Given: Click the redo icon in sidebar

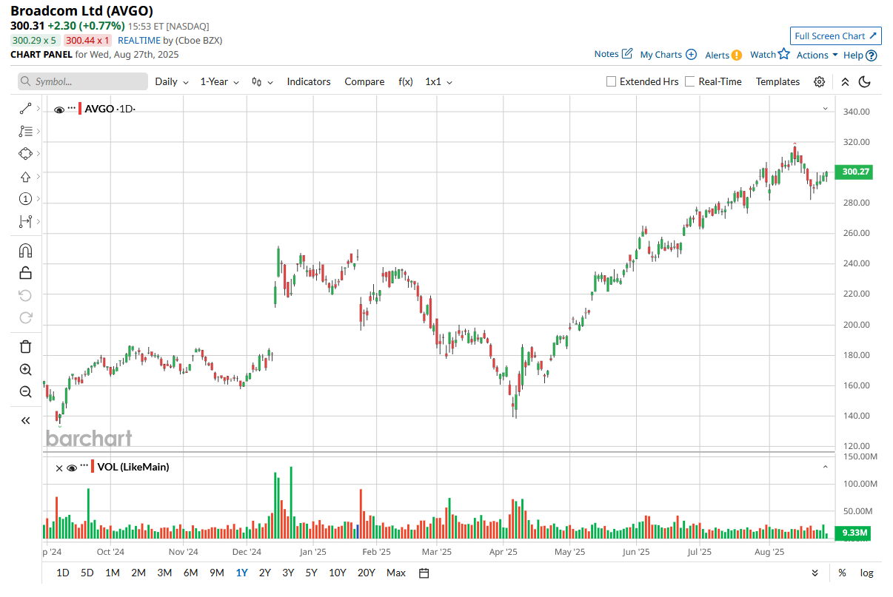Looking at the screenshot, I should (25, 318).
